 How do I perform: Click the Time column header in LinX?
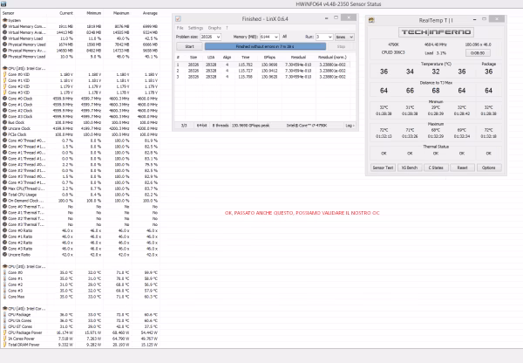point(246,58)
